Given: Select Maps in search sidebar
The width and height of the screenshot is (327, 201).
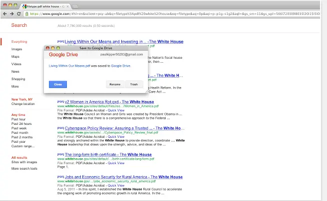Looking at the screenshot, I should 15,57.
